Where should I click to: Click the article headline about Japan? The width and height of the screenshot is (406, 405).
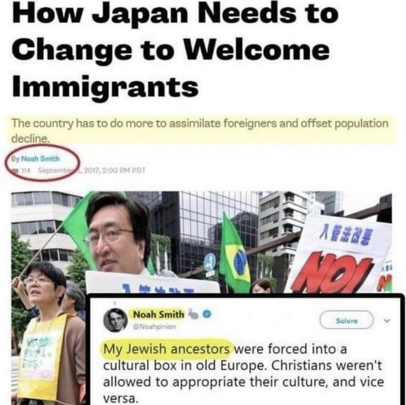click(175, 49)
